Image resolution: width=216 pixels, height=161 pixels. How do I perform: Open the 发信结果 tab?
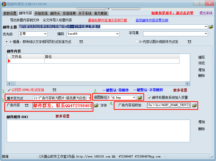[x=69, y=13]
